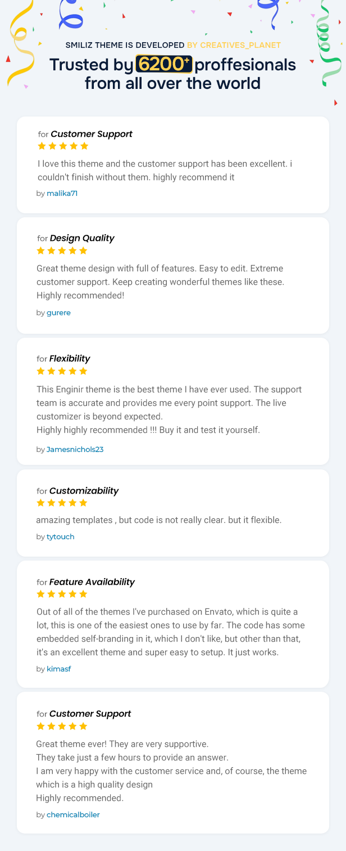
Task: Click fifth star in Flexibility review
Action: 83,371
